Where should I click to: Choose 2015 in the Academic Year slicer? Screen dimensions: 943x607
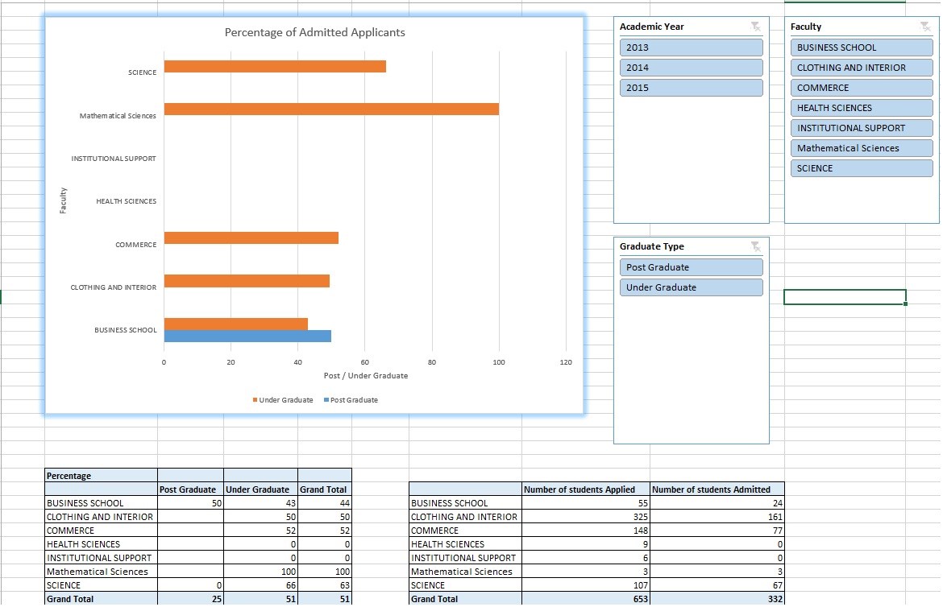coord(692,88)
